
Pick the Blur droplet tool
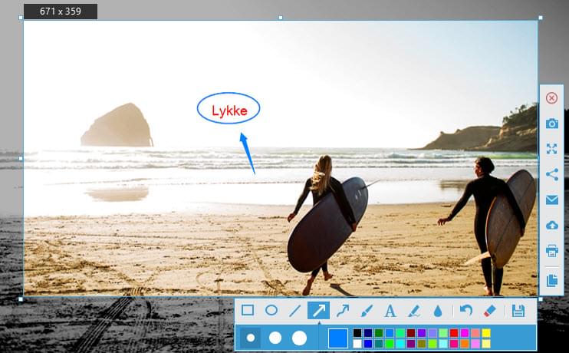[438, 311]
